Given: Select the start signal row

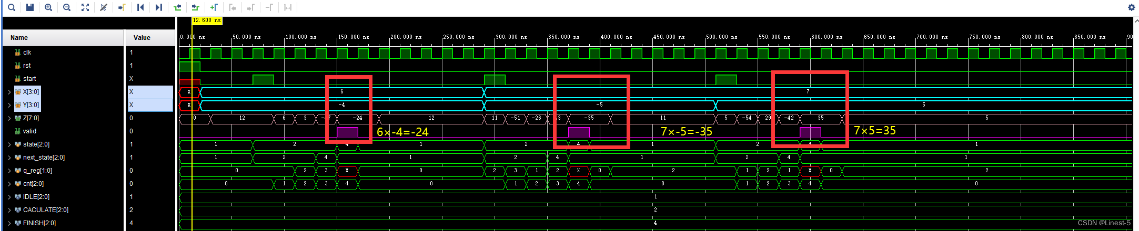Looking at the screenshot, I should click(63, 79).
